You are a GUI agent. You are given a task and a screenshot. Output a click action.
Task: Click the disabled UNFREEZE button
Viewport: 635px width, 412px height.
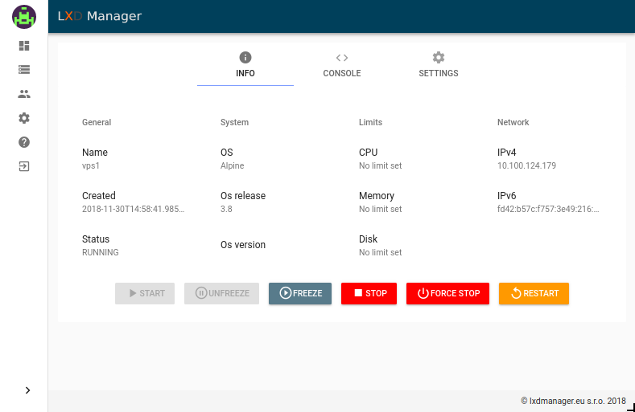[221, 293]
